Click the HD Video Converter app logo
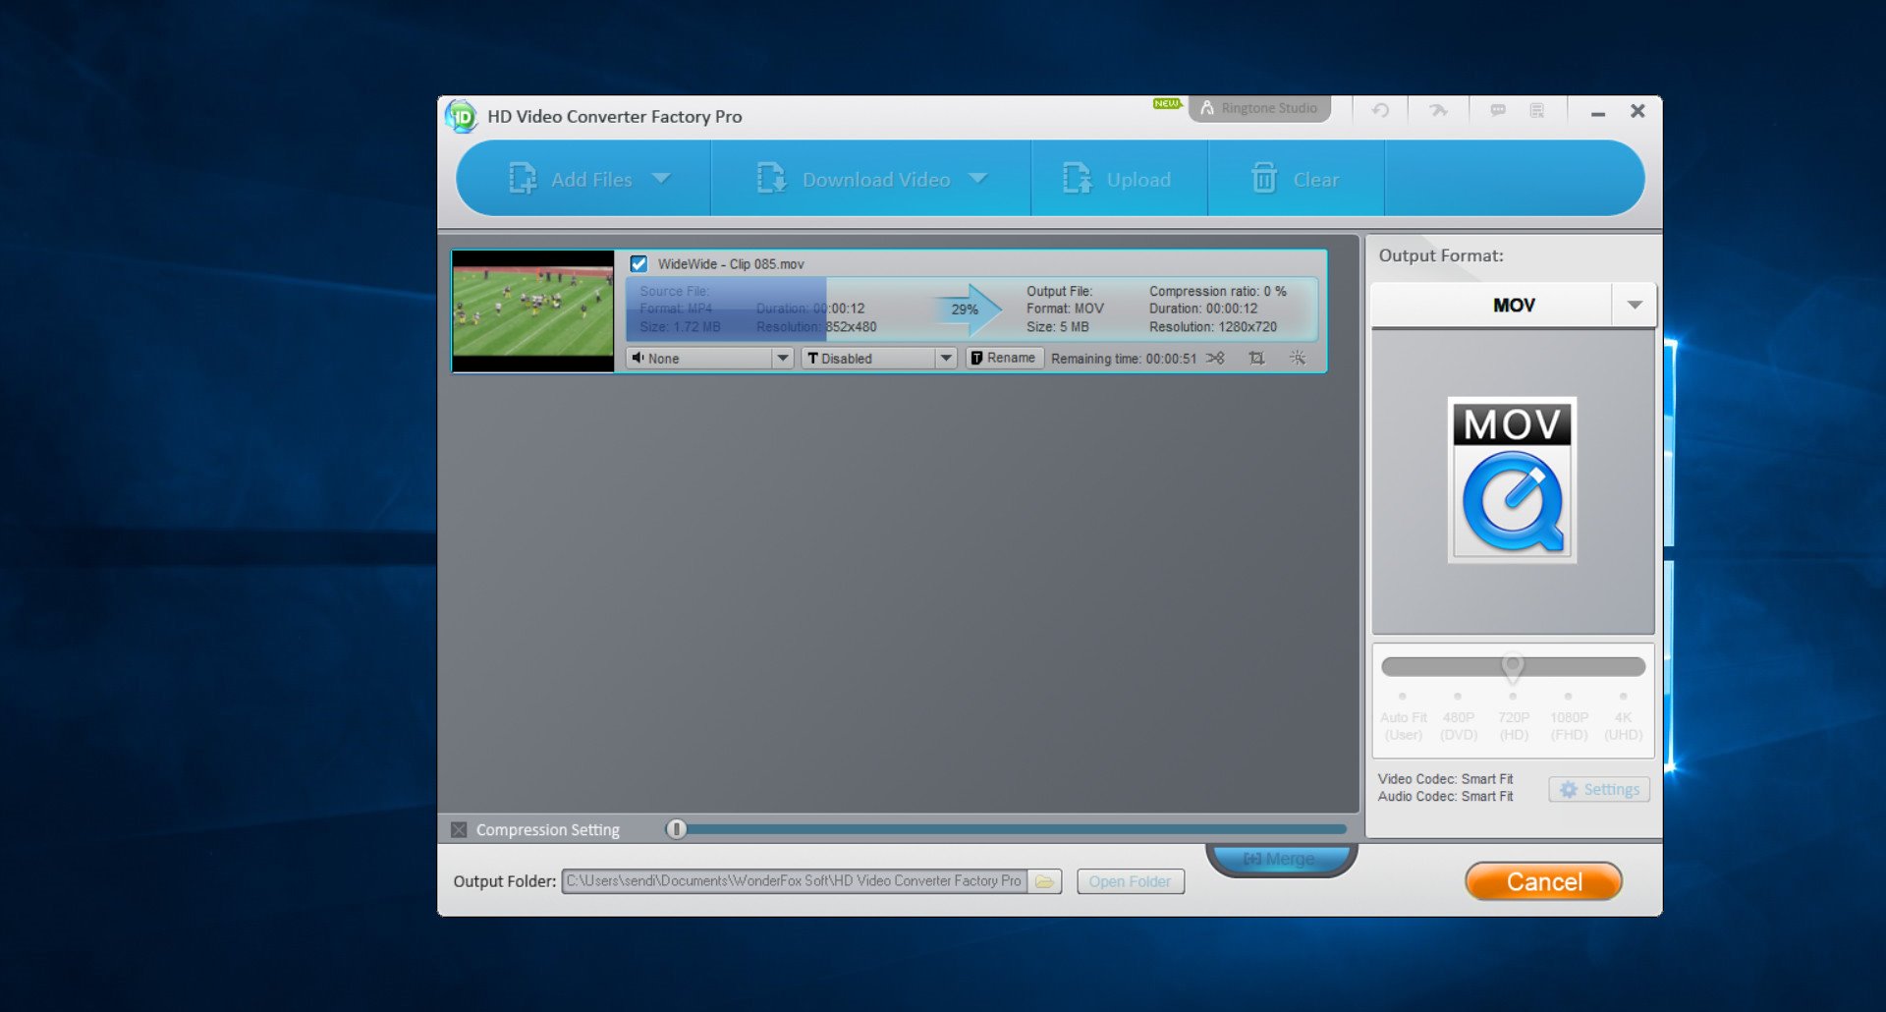1886x1012 pixels. pos(461,116)
